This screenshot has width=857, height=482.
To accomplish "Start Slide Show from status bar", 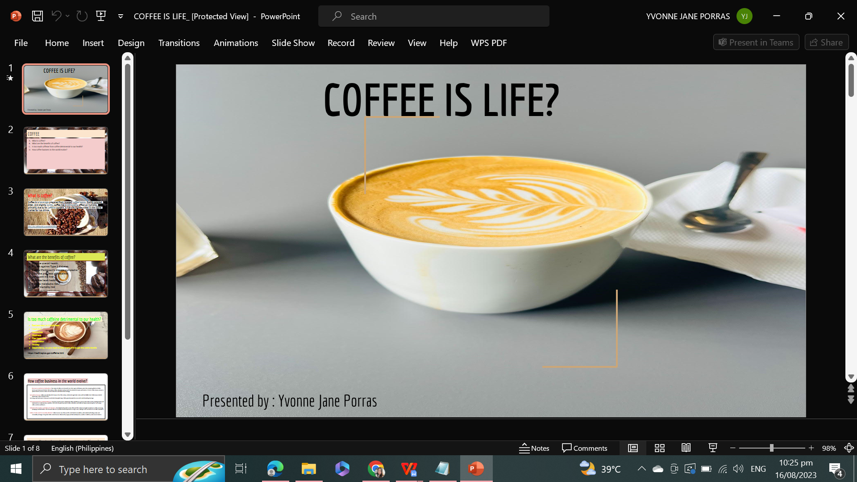I will 713,448.
